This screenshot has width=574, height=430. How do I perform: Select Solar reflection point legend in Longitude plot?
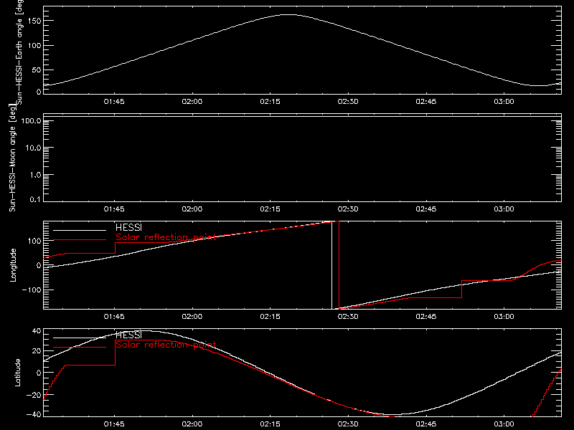point(166,237)
